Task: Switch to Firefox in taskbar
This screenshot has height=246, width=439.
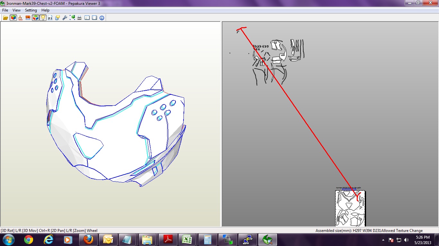Action: pos(88,240)
